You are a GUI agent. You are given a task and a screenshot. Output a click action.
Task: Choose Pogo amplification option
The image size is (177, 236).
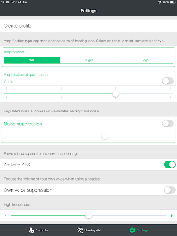tap(145, 60)
